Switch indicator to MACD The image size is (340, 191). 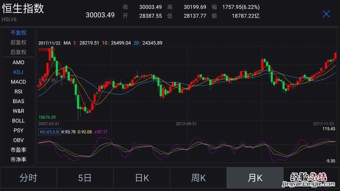(x=18, y=82)
